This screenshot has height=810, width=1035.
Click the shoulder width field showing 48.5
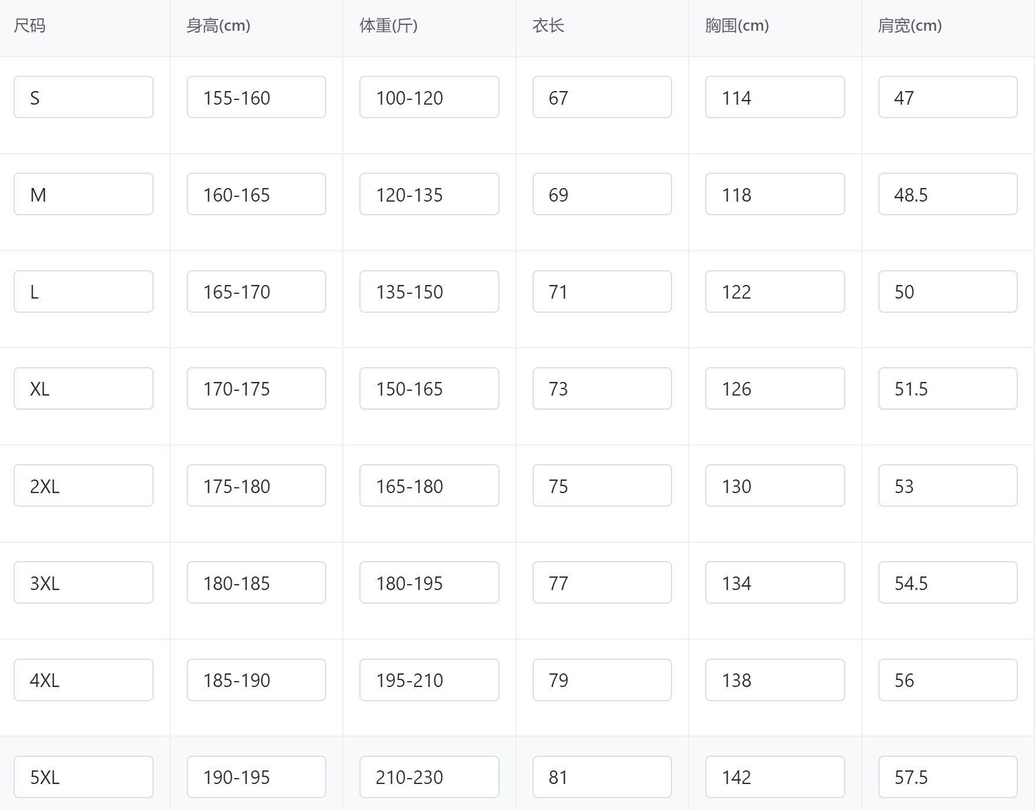pyautogui.click(x=948, y=194)
